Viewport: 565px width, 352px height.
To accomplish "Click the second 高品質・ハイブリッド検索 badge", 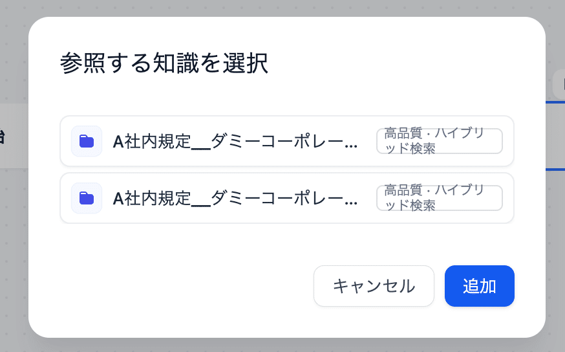I will click(439, 198).
